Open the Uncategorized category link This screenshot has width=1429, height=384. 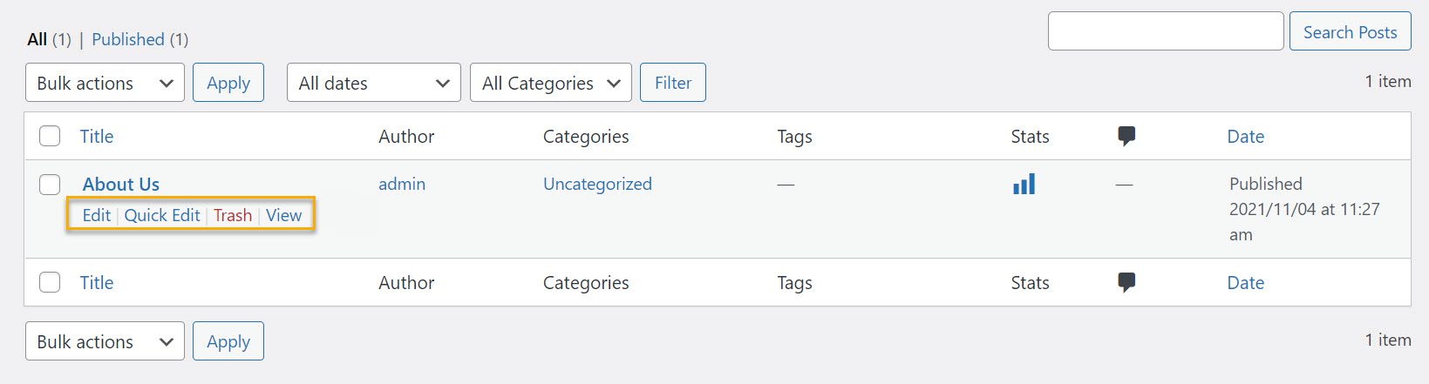pos(597,184)
